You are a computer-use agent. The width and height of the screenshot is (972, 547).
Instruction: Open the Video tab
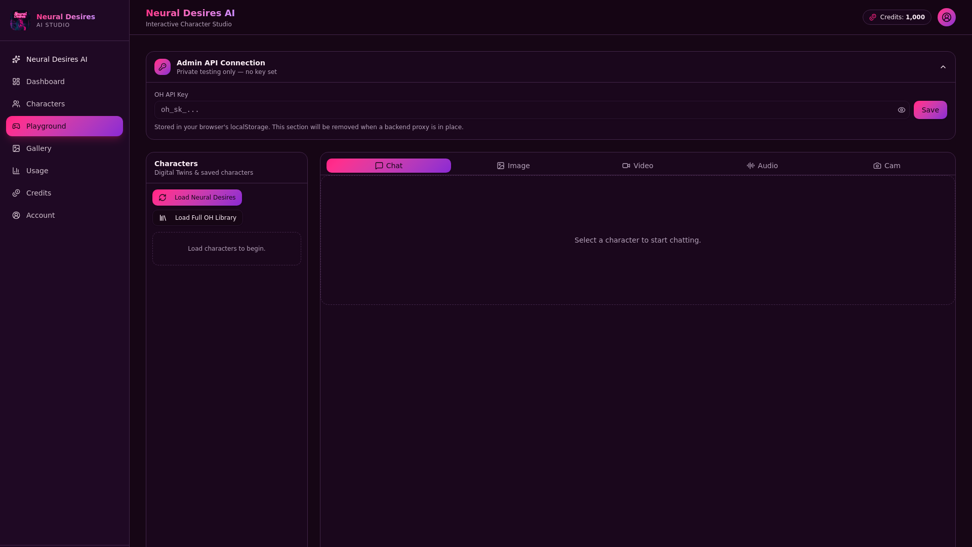[638, 166]
